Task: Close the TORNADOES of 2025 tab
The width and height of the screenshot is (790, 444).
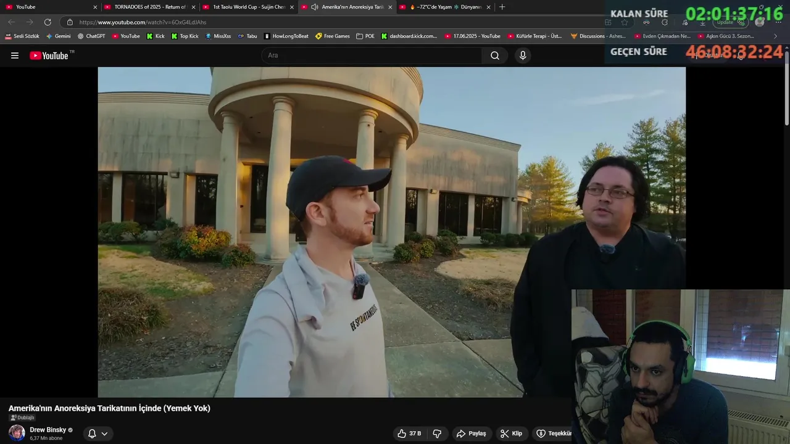Action: tap(193, 7)
